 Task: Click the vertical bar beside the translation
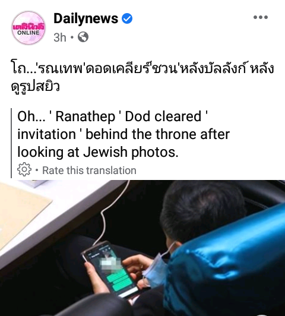pyautogui.click(x=11, y=143)
